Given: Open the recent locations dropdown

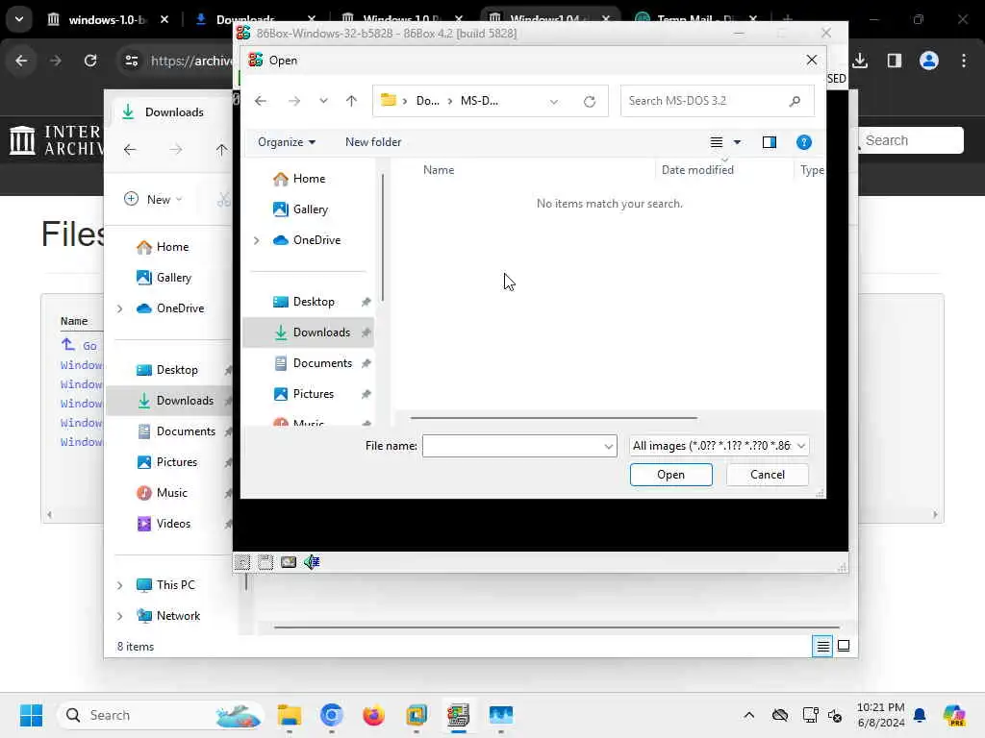Looking at the screenshot, I should (x=323, y=101).
